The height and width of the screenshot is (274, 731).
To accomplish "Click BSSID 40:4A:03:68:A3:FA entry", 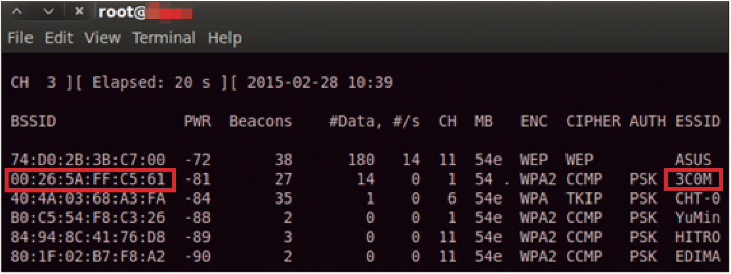I will (x=88, y=199).
